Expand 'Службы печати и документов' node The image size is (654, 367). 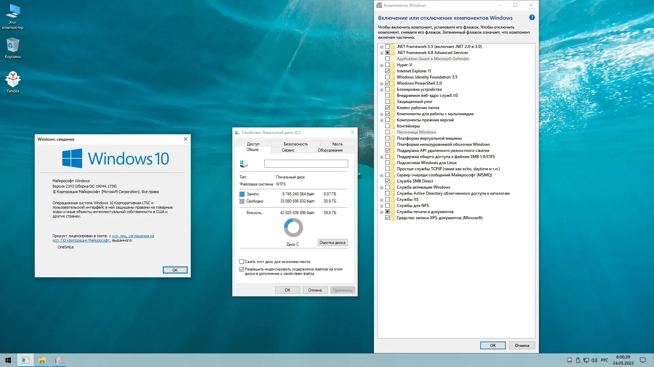click(x=381, y=212)
